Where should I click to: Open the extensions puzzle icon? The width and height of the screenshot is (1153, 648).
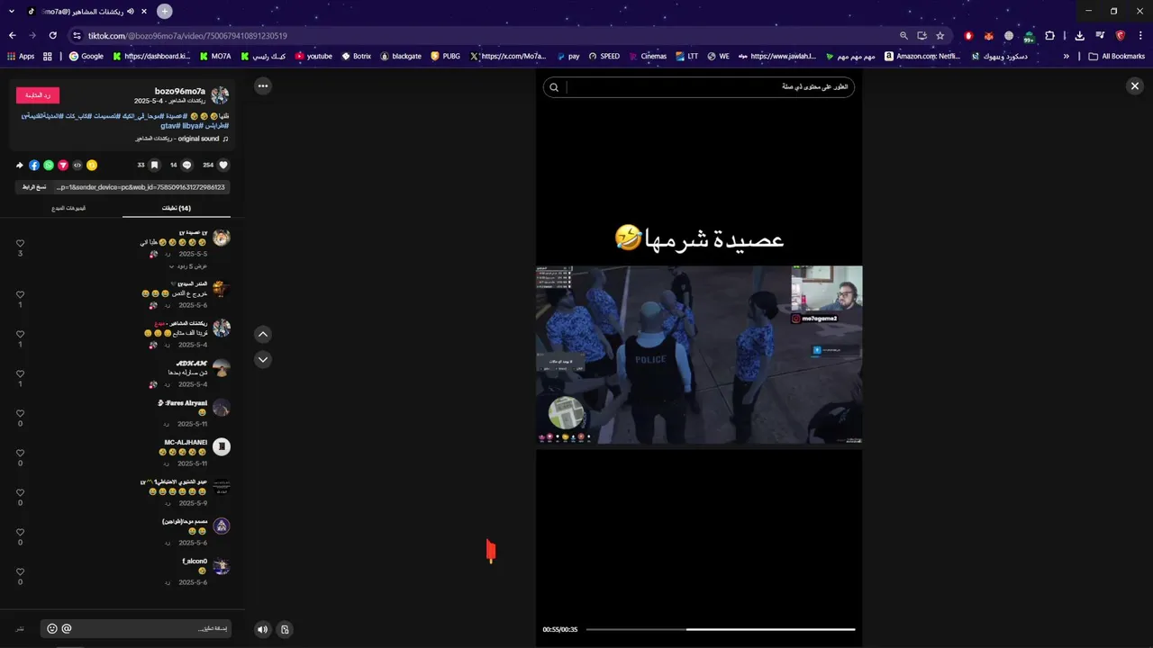[x=1050, y=35]
